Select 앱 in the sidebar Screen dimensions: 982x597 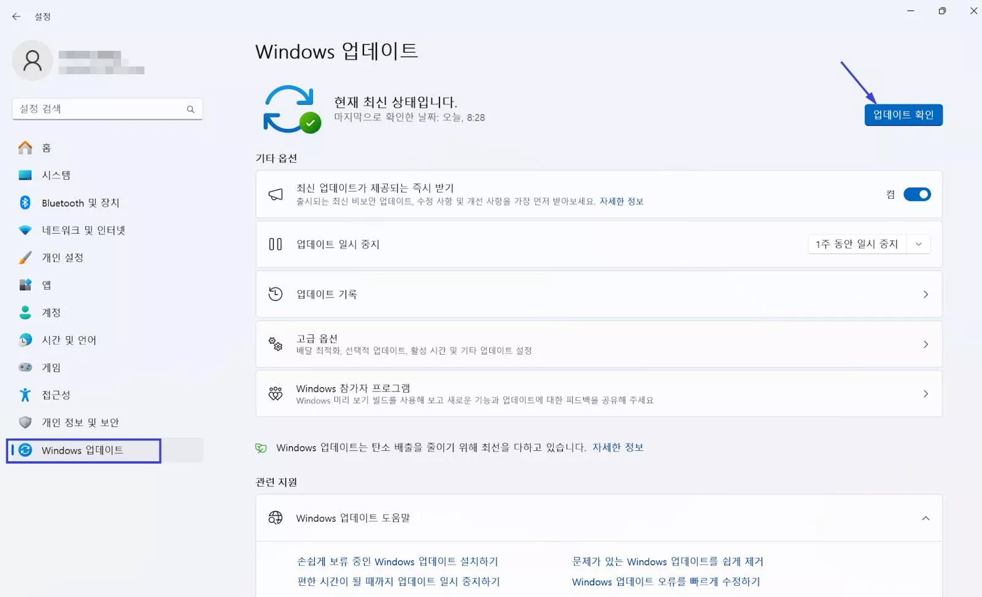point(107,285)
